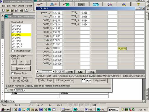This screenshot has width=149, height=112.
Task: Click the yellow InLoc#0 cell
Action: point(122,49)
